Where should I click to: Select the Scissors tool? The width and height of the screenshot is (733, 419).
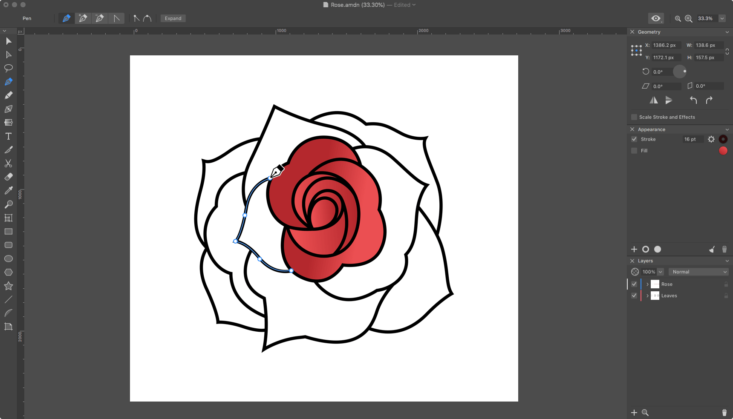[8, 164]
